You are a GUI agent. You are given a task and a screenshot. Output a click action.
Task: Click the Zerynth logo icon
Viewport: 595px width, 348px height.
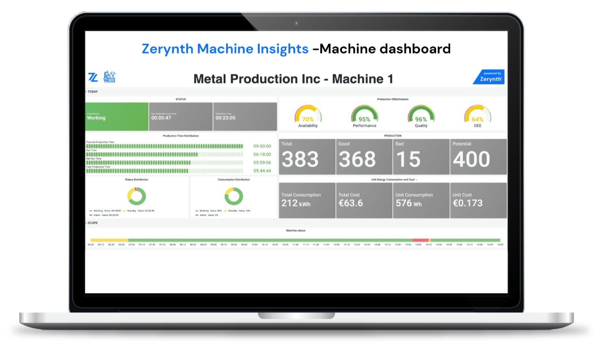point(92,77)
